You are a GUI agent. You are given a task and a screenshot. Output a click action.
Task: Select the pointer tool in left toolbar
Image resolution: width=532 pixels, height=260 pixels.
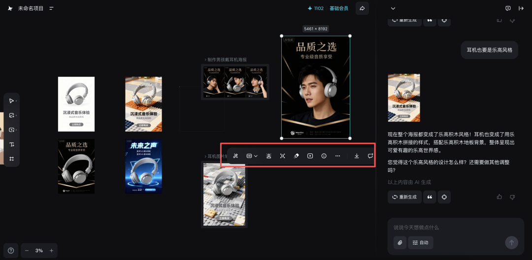(x=11, y=101)
